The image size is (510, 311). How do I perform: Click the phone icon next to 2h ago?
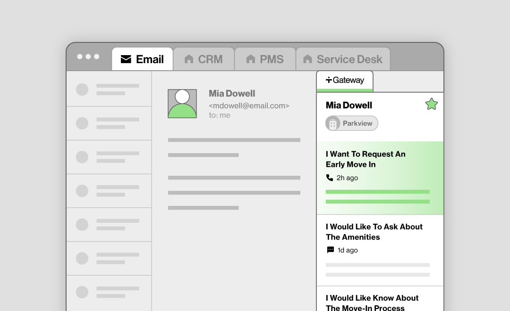click(x=330, y=178)
